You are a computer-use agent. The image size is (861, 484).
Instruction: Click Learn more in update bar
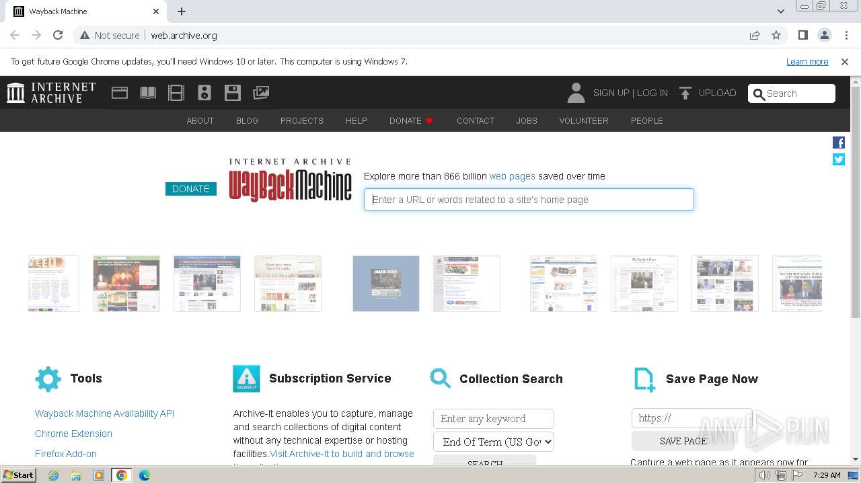807,61
